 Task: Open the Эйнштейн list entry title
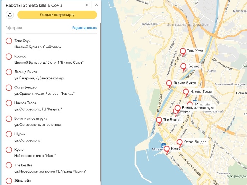tap(23, 181)
